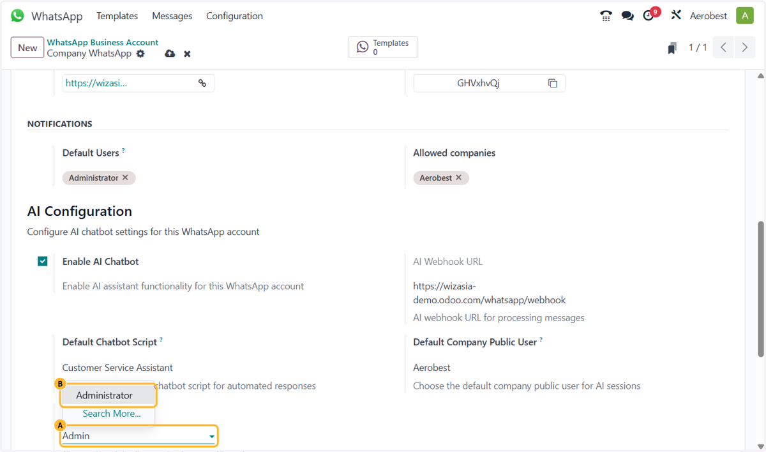The height and width of the screenshot is (452, 766).
Task: Click the Company WhatsApp record title
Action: [89, 54]
